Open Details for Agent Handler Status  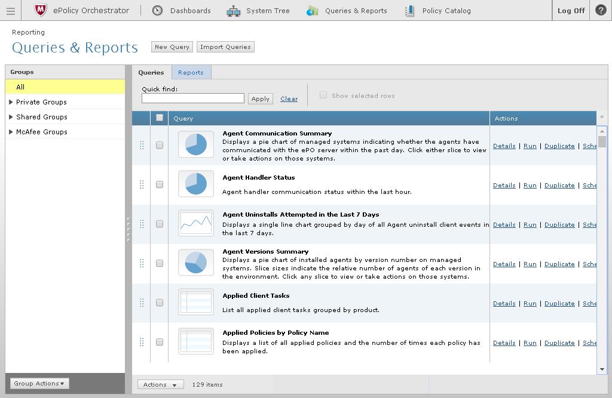504,185
